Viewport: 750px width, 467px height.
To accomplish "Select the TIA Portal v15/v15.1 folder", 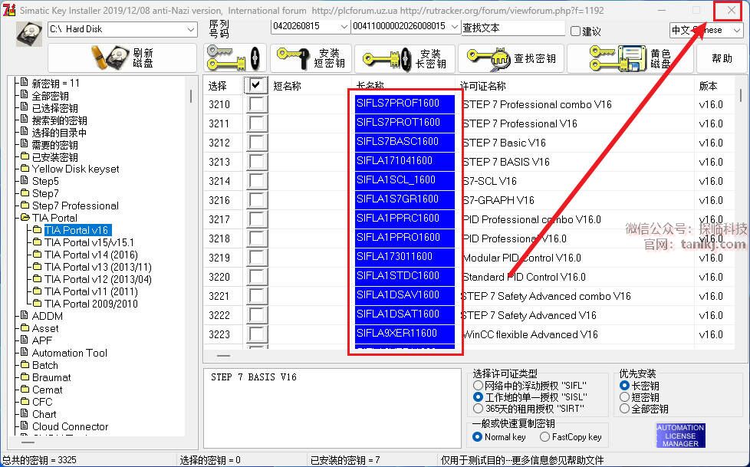I will pyautogui.click(x=90, y=242).
